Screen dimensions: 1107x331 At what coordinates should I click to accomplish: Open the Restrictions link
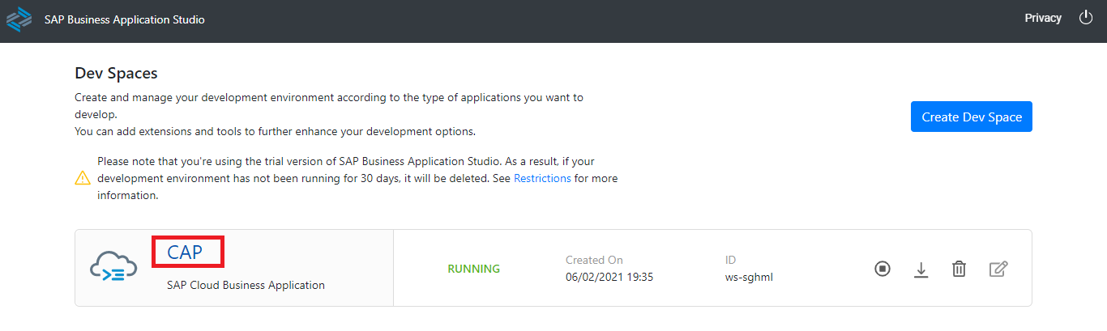[542, 178]
